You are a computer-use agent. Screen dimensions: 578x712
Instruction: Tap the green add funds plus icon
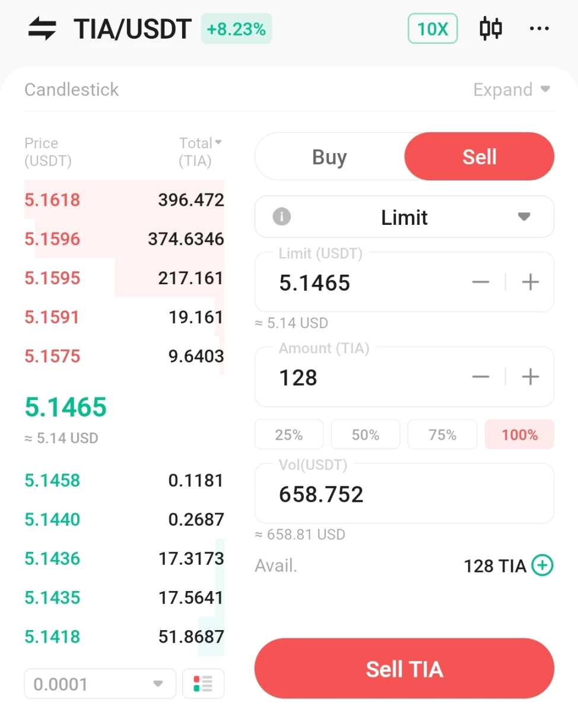click(542, 565)
